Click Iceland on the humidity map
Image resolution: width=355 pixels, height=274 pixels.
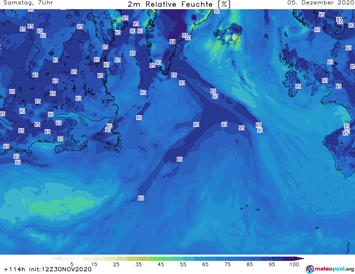click(x=230, y=34)
